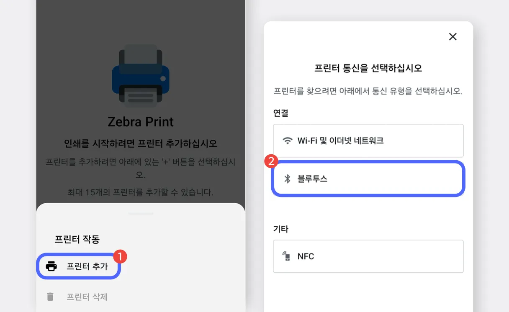Open the 프린터 작동 menu heading
This screenshot has height=312, width=509.
coord(77,239)
